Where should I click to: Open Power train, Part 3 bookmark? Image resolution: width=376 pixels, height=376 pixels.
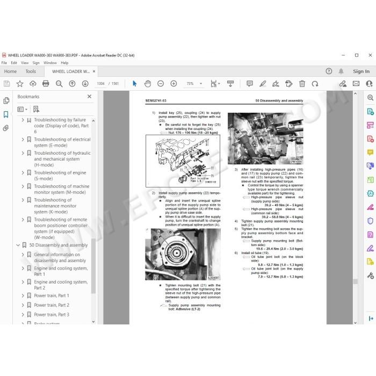(52, 315)
